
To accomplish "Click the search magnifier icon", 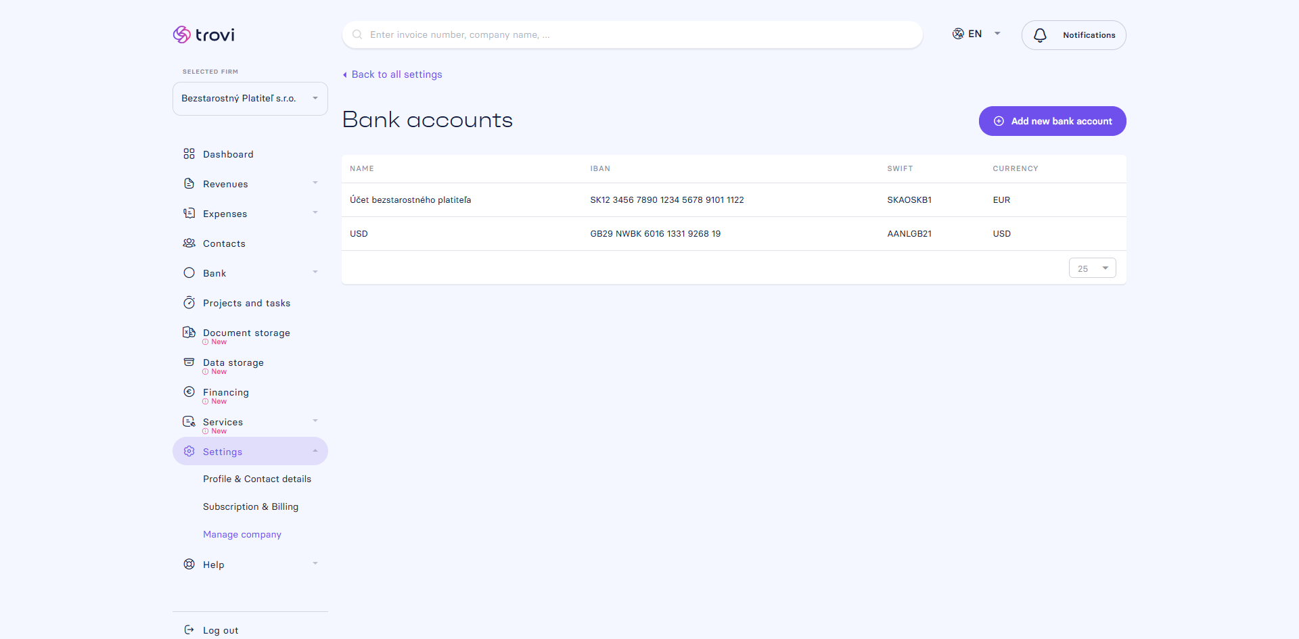I will pyautogui.click(x=357, y=34).
